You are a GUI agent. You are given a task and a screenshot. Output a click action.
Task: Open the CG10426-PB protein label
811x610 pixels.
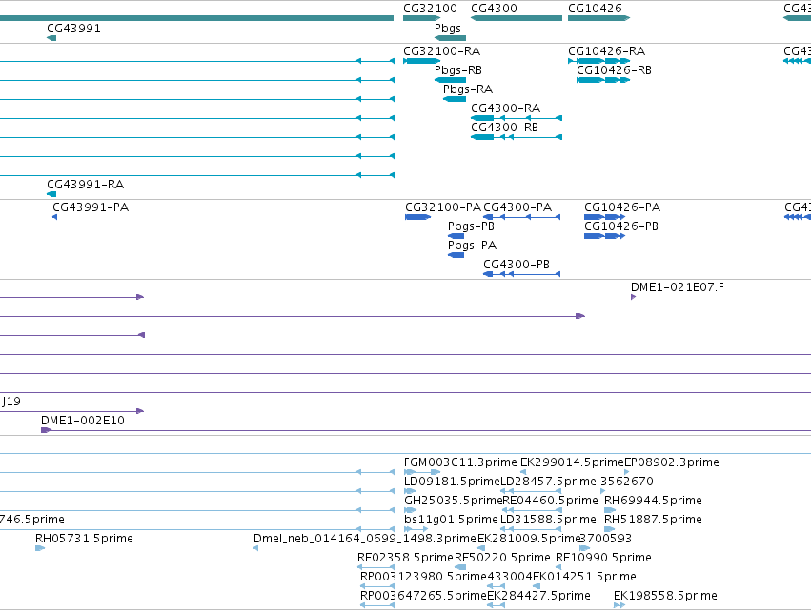621,226
